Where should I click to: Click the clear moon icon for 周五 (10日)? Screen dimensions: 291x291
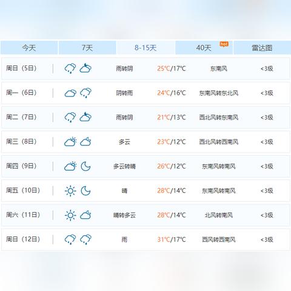[85, 190]
